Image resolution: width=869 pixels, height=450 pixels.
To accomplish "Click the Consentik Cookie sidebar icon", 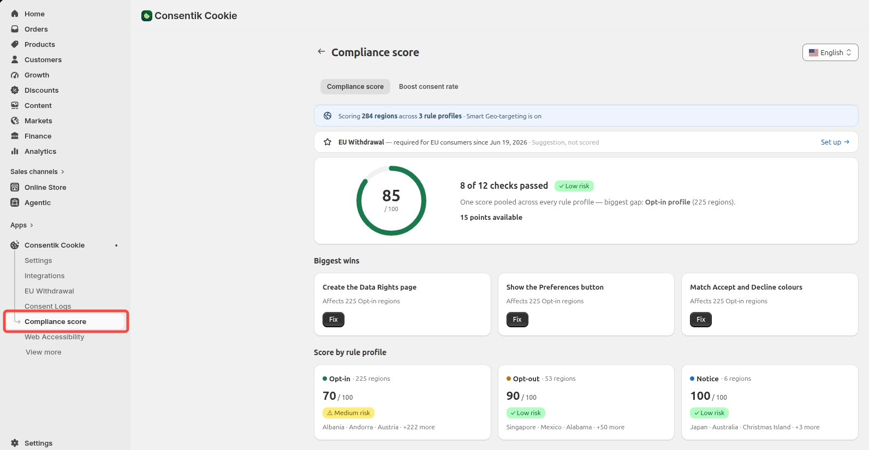I will coord(15,245).
